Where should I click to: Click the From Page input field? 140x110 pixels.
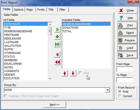click(x=125, y=69)
